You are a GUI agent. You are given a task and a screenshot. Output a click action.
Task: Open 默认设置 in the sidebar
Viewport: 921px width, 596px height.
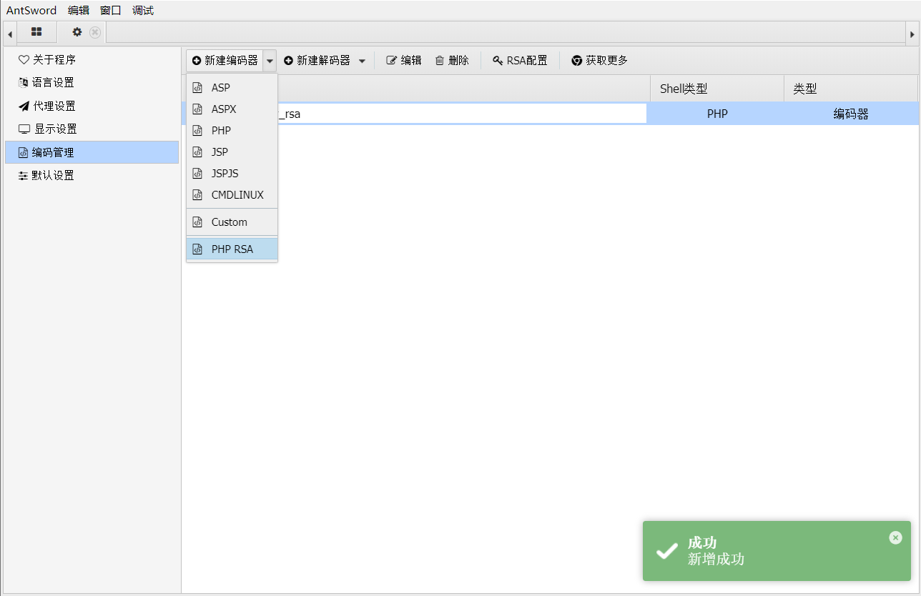tap(92, 175)
